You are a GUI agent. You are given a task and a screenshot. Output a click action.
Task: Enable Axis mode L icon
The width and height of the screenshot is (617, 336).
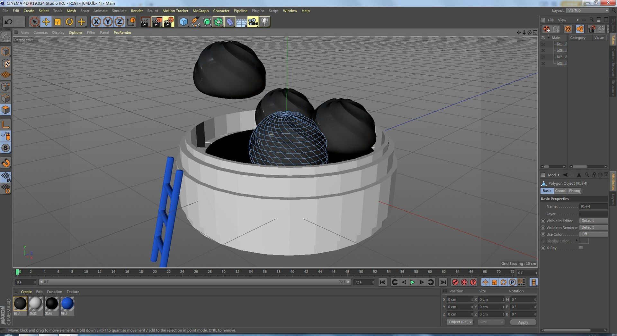coord(6,124)
